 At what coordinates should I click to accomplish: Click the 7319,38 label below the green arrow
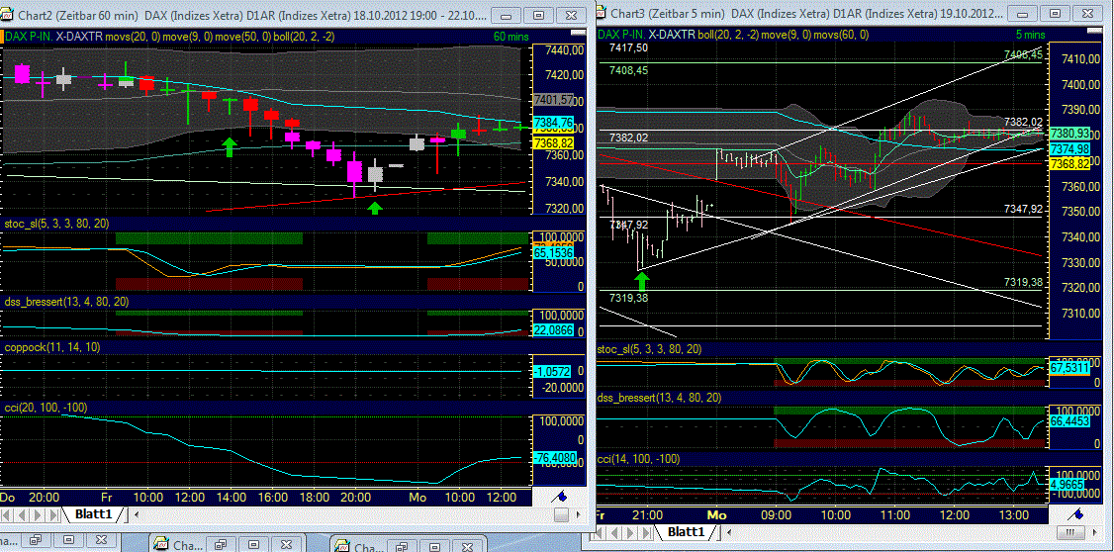[629, 298]
